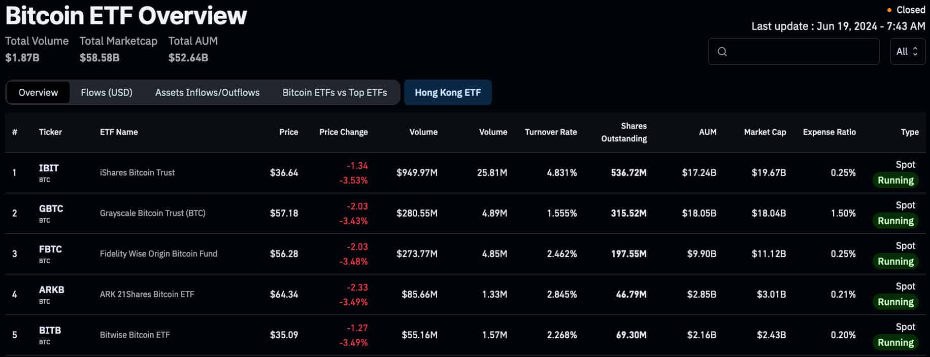Click the Running badge for Bitwise Bitcoin ETF
The height and width of the screenshot is (357, 930).
tap(895, 342)
